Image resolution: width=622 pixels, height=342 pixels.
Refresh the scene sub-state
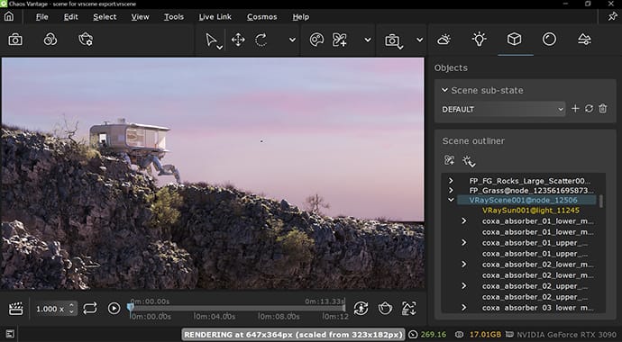click(589, 109)
